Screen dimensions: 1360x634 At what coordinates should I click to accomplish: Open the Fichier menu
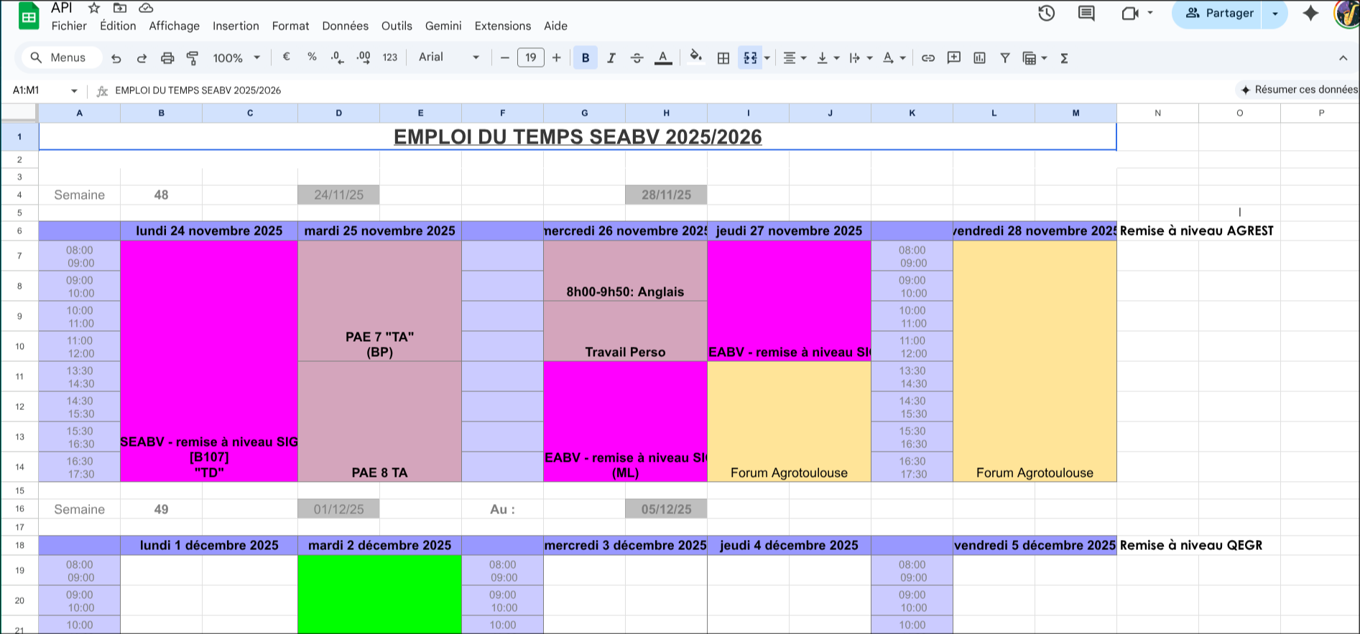pos(69,26)
